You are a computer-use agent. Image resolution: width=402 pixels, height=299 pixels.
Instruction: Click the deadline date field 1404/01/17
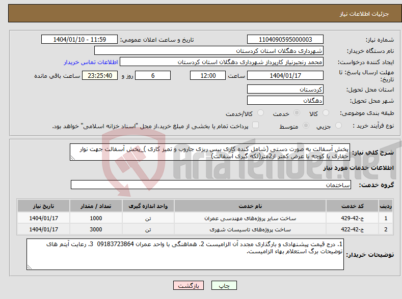[285, 75]
